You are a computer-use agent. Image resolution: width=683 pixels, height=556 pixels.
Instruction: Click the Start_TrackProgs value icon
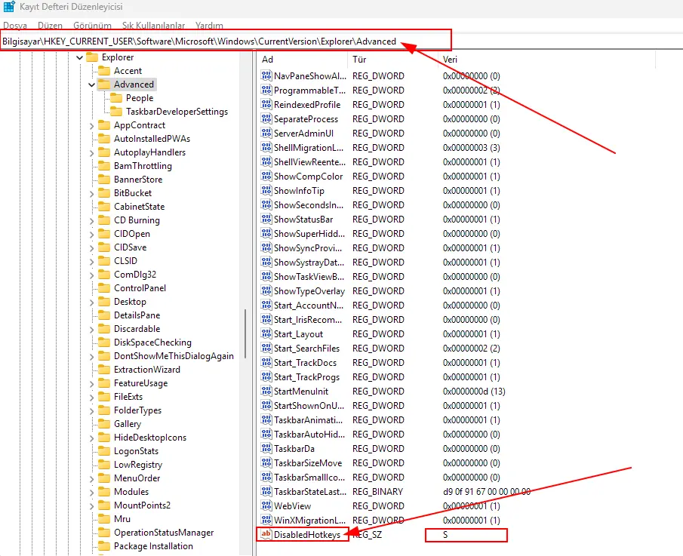coord(266,376)
